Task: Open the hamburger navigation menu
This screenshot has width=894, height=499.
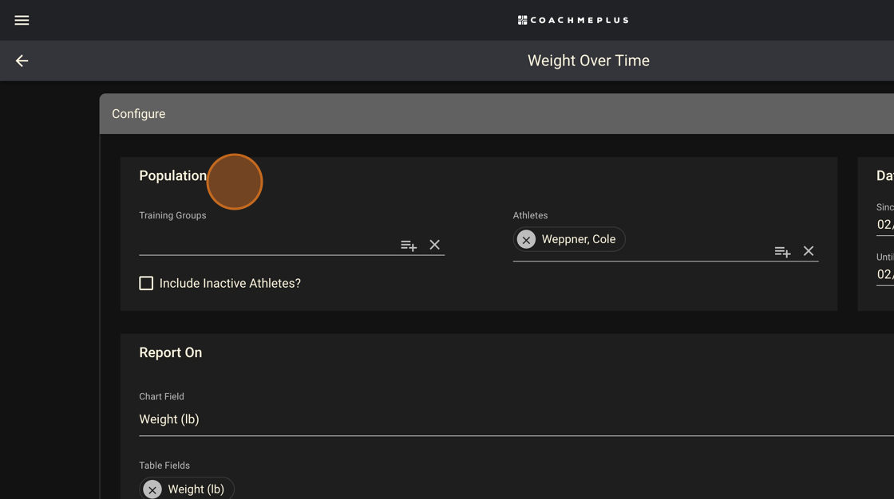Action: 22,21
